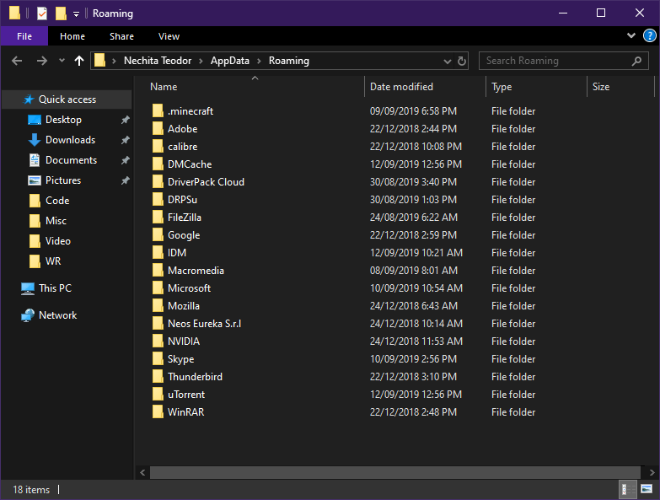This screenshot has width=660, height=500.
Task: Select the Adobe folder icon
Action: [x=158, y=128]
